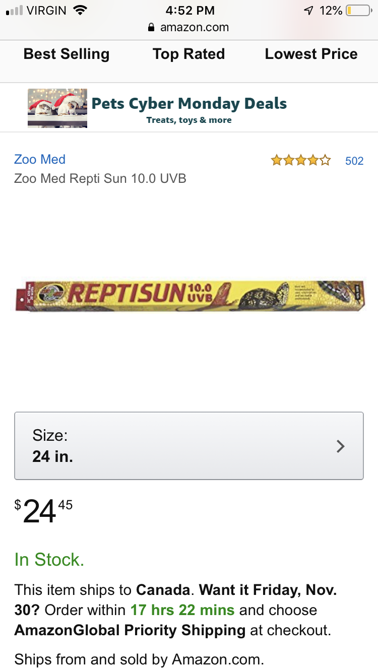
Task: Open the Zoo Med brand link
Action: [x=40, y=160]
